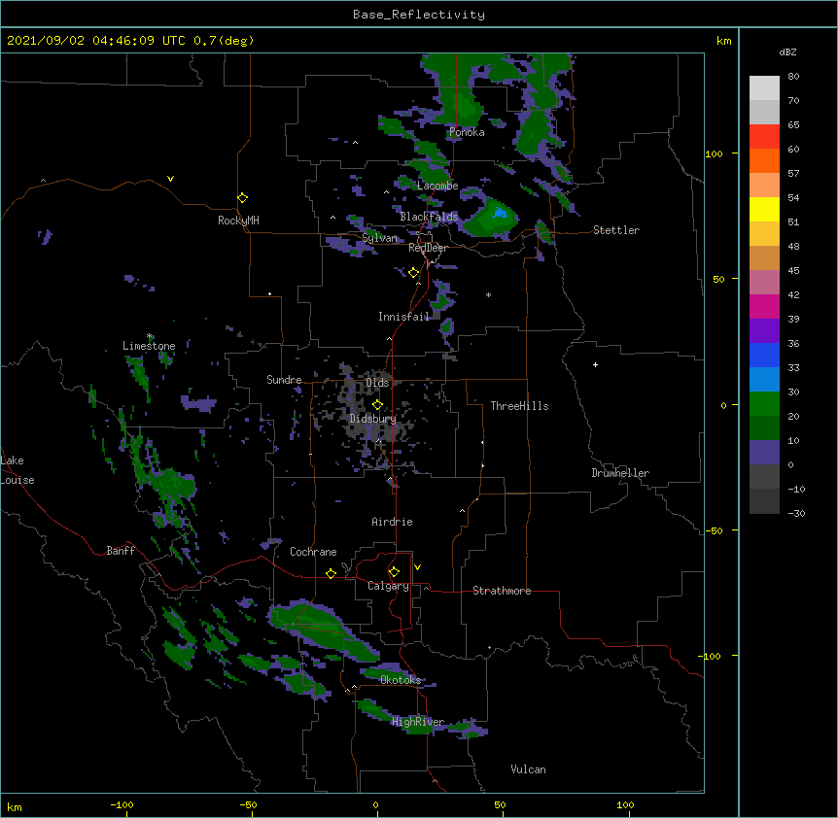Select the yellow 54-51 dBZ legend swatch
Screen dimensions: 838x818
pos(764,209)
